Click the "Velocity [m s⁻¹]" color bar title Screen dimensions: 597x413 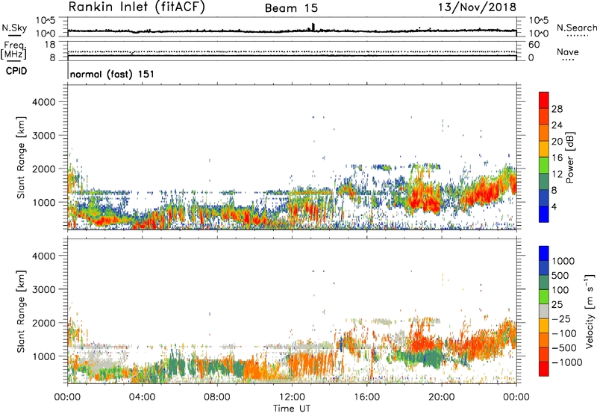point(590,311)
